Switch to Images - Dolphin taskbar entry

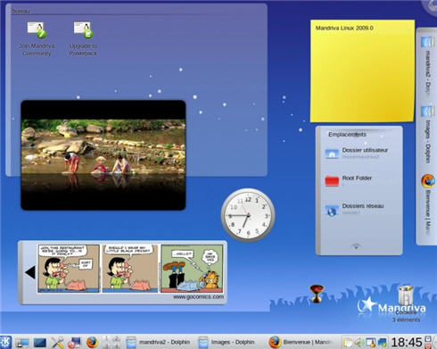pos(227,342)
